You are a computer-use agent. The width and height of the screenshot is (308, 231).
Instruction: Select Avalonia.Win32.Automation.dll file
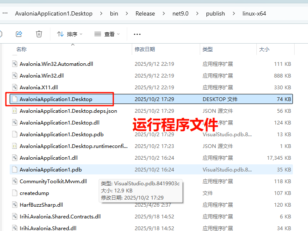click(151, 64)
